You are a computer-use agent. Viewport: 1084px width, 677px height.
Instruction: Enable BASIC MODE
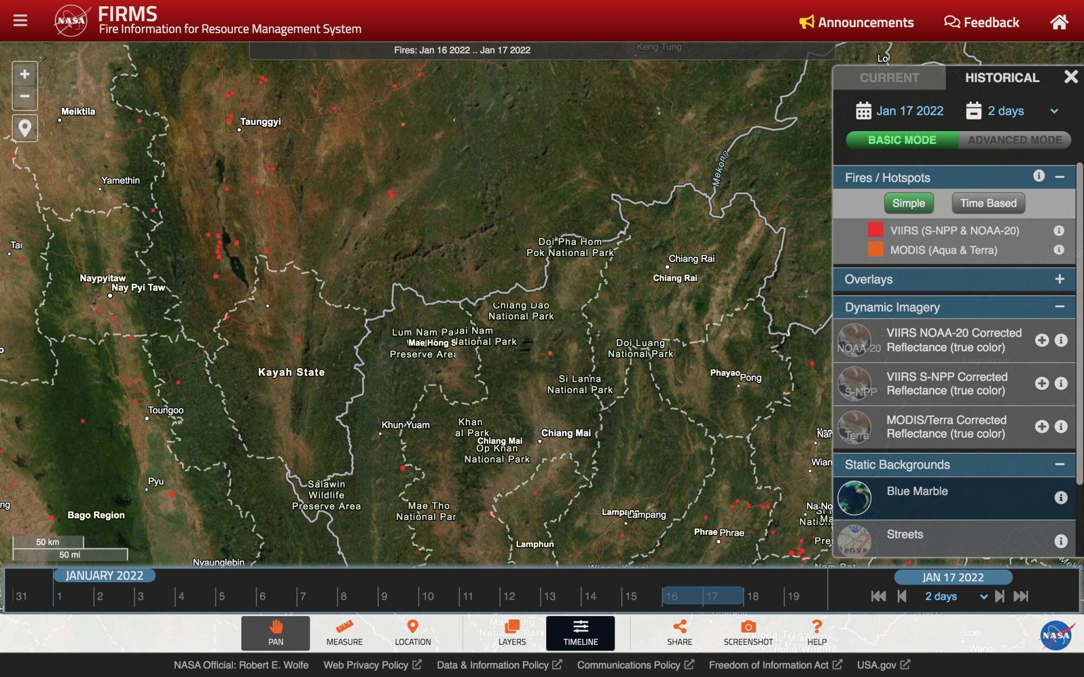coord(902,140)
